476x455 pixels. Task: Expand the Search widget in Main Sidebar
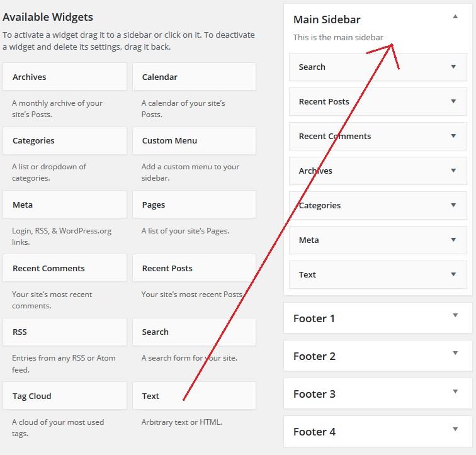(x=453, y=67)
